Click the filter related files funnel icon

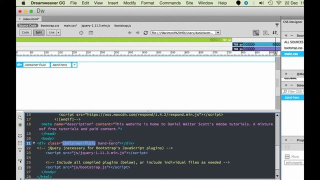pos(277,25)
